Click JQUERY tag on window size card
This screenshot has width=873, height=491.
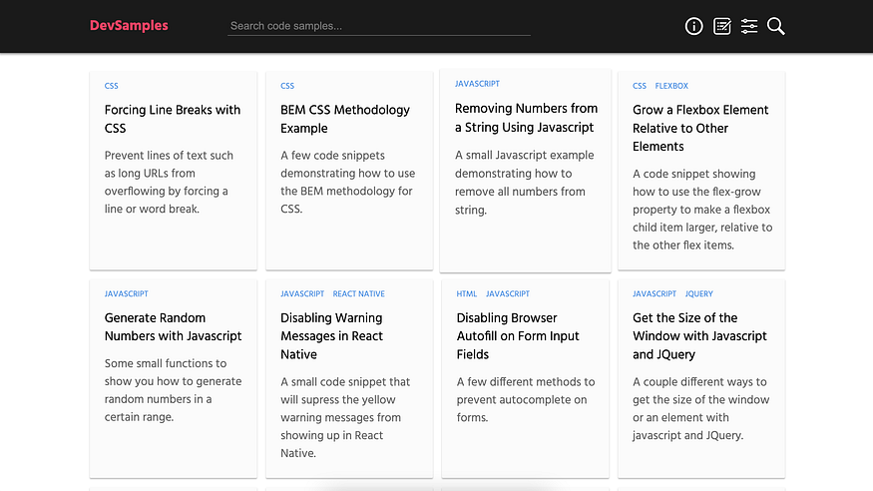coord(698,294)
